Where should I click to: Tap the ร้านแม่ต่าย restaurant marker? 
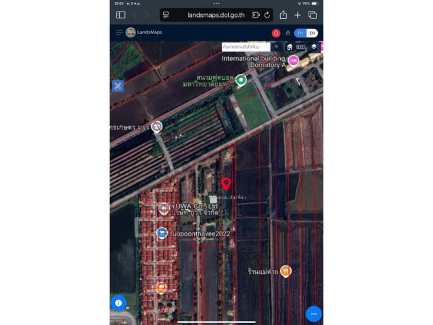point(286,271)
